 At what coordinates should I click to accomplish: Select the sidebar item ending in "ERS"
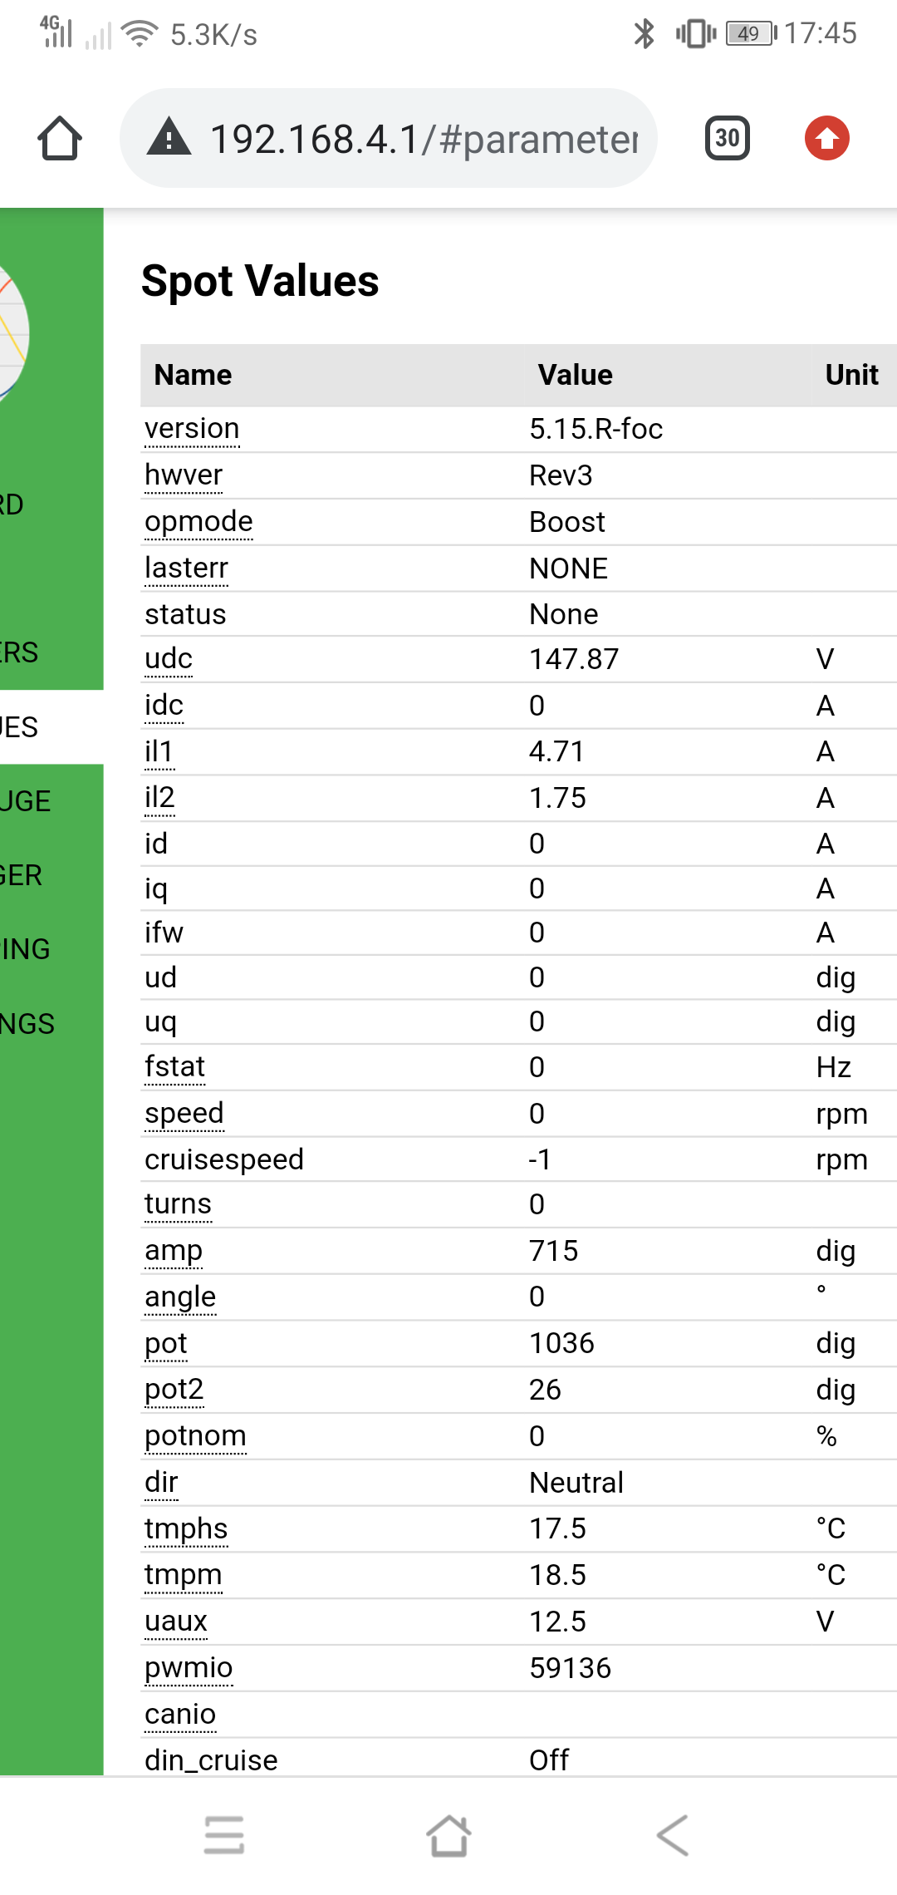(20, 652)
